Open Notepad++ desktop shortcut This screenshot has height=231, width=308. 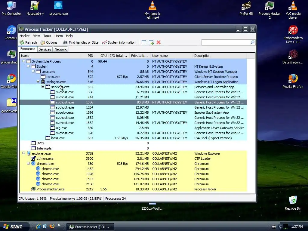35,8
